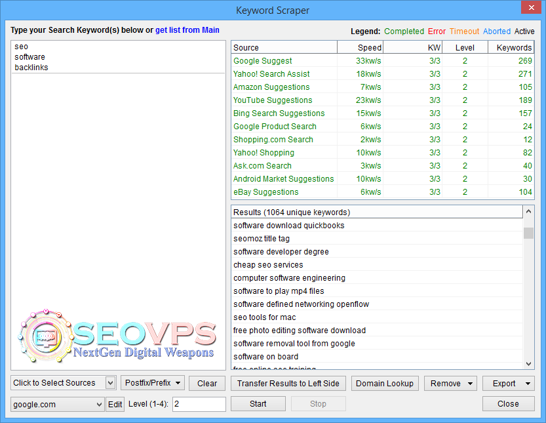Click the Stop button
Screen dimensions: 546x423
[319, 403]
